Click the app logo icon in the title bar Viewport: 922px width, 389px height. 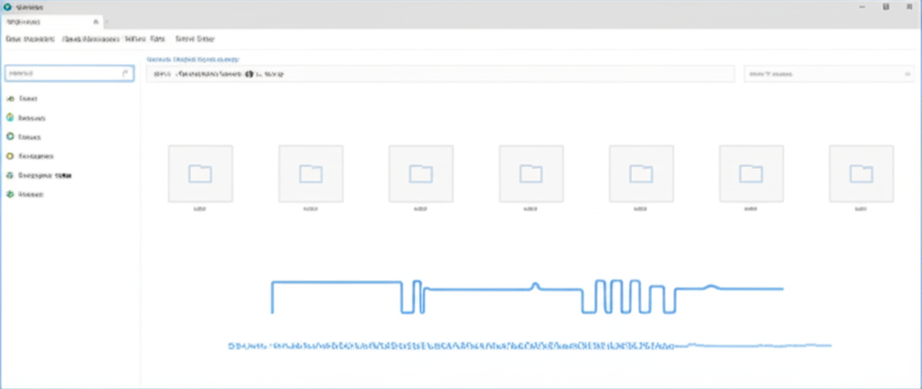click(7, 7)
